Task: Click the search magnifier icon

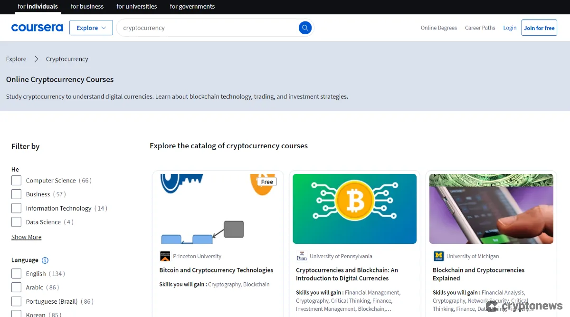Action: click(x=305, y=28)
